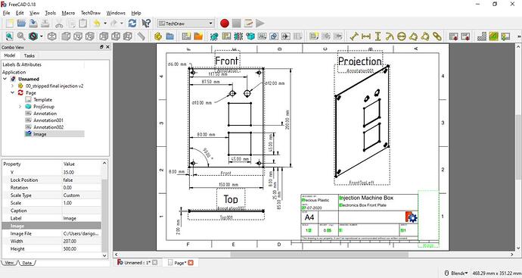Image resolution: width=522 pixels, height=278 pixels.
Task: Open the TechDraw workbench dropdown
Action: coord(185,23)
